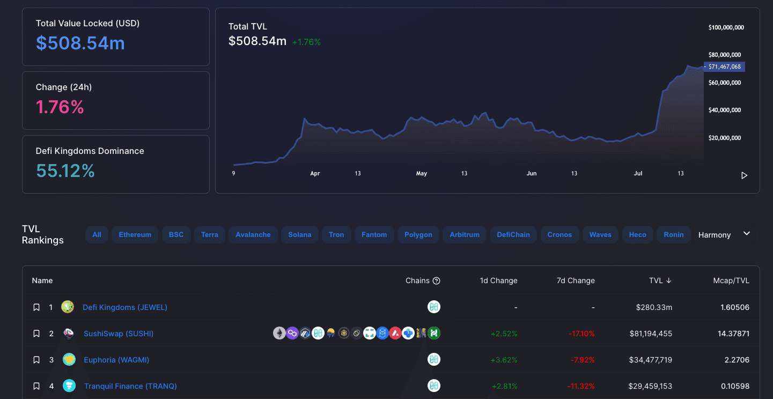The height and width of the screenshot is (399, 773).
Task: Click the Harmony chain icon in Defi Kingdoms row
Action: coord(434,307)
